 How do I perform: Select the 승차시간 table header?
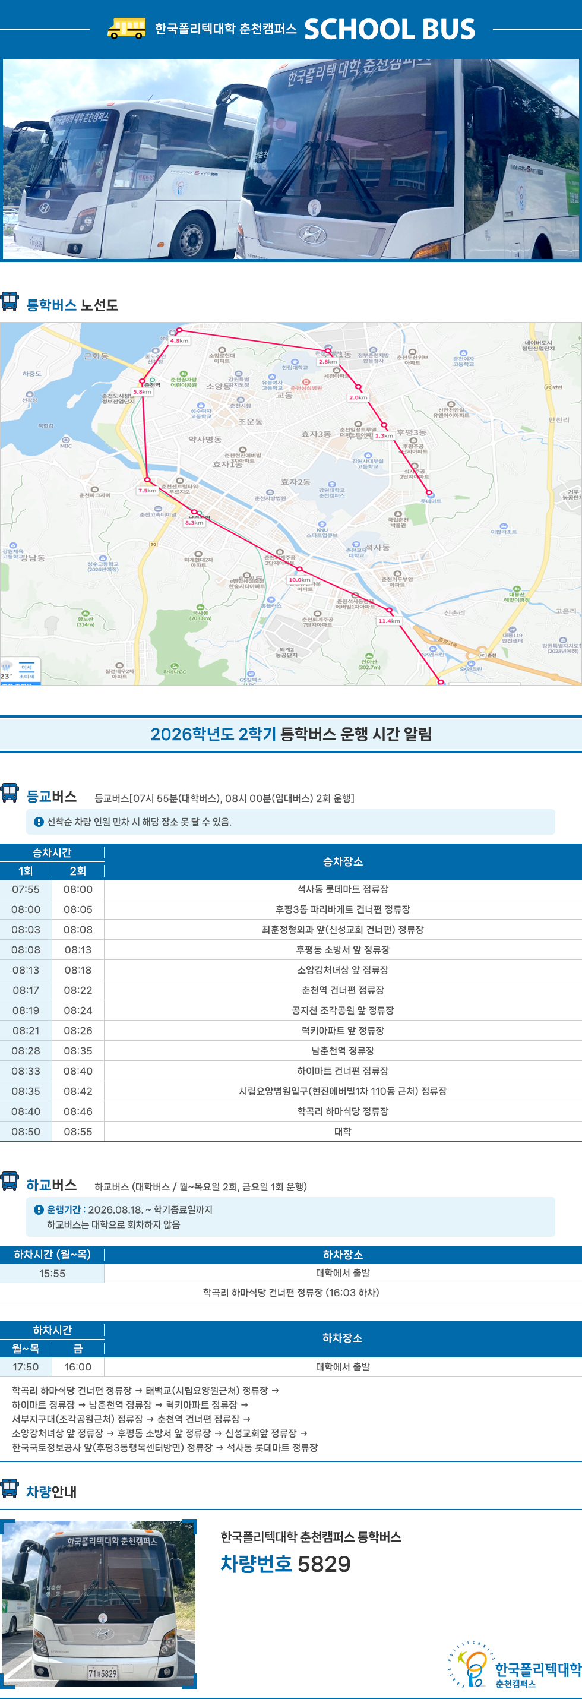pyautogui.click(x=52, y=852)
